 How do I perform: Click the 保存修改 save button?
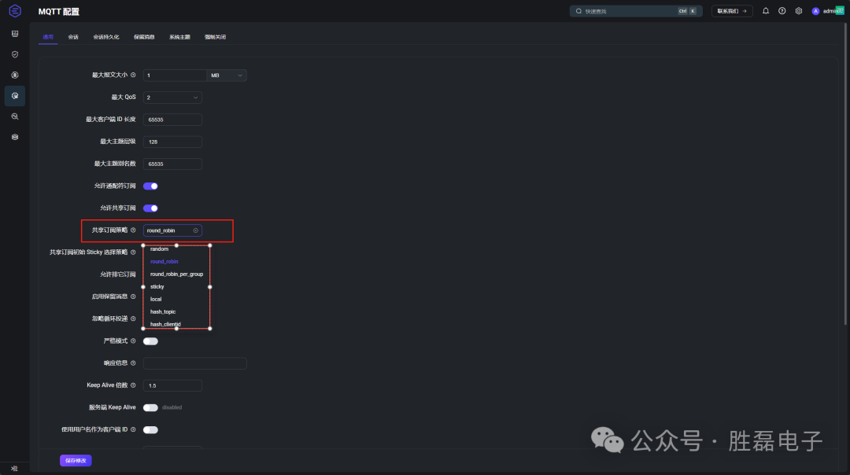point(76,460)
